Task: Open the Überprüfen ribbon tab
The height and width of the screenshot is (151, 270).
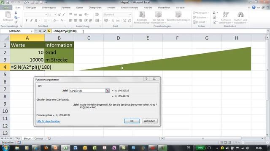Action: click(95, 8)
